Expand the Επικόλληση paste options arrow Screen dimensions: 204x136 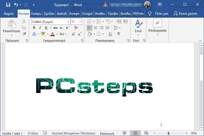coord(12,35)
